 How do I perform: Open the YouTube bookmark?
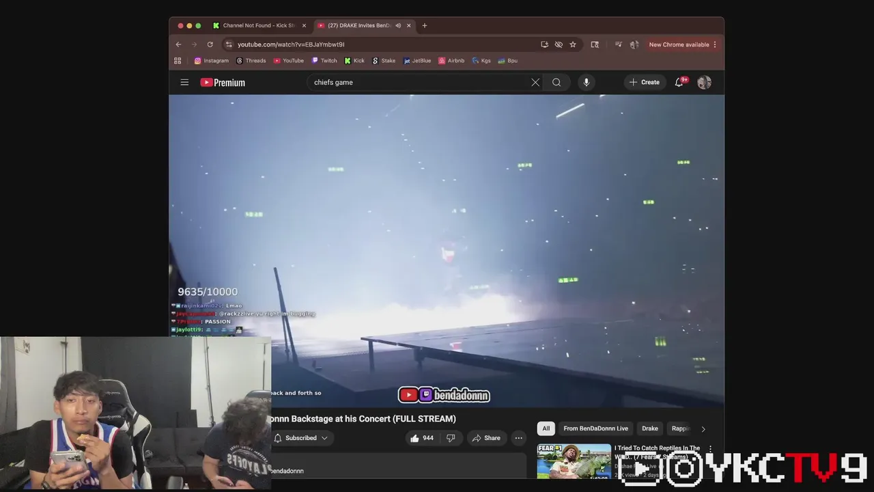click(289, 61)
